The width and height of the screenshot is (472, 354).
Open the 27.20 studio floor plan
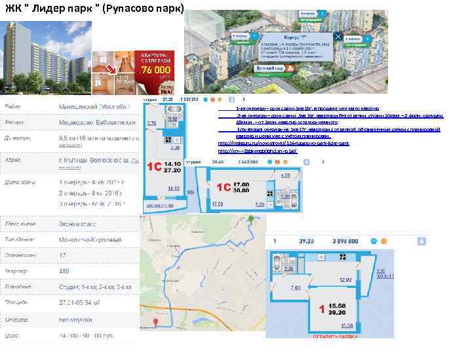coord(165,158)
